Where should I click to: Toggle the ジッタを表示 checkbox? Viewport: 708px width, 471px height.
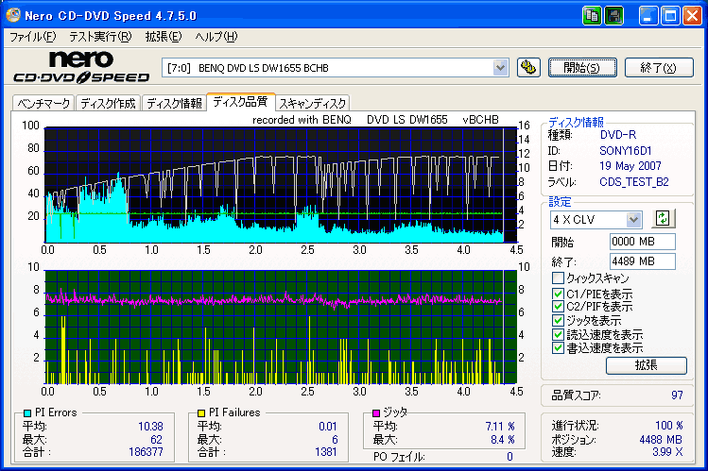pos(558,321)
